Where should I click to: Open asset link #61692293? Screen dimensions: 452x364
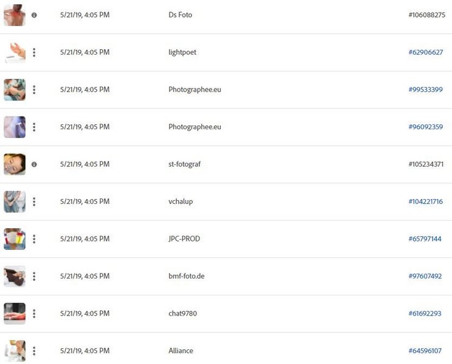(425, 314)
